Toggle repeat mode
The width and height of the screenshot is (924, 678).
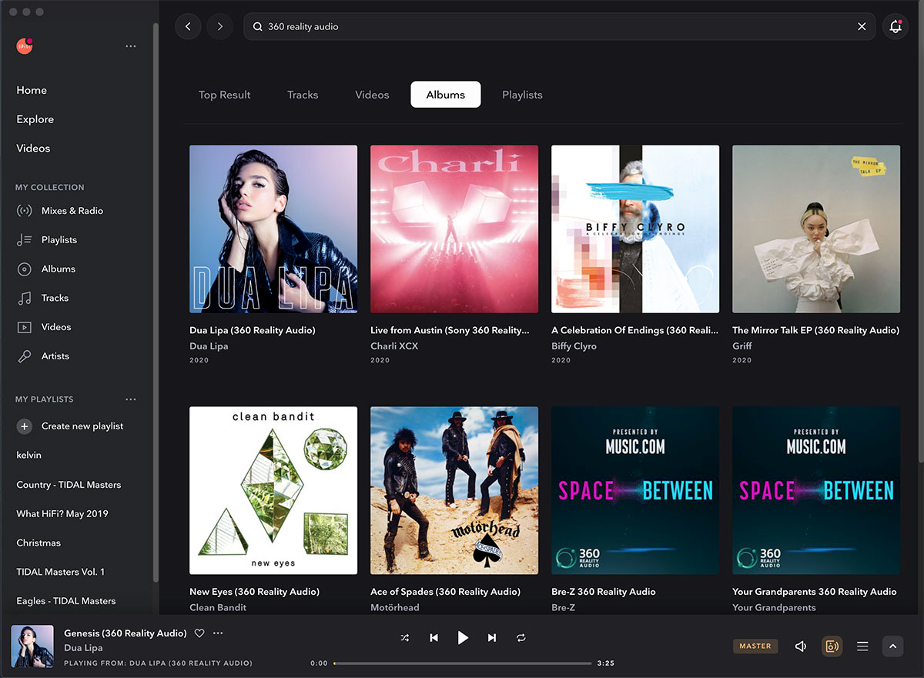(x=521, y=638)
